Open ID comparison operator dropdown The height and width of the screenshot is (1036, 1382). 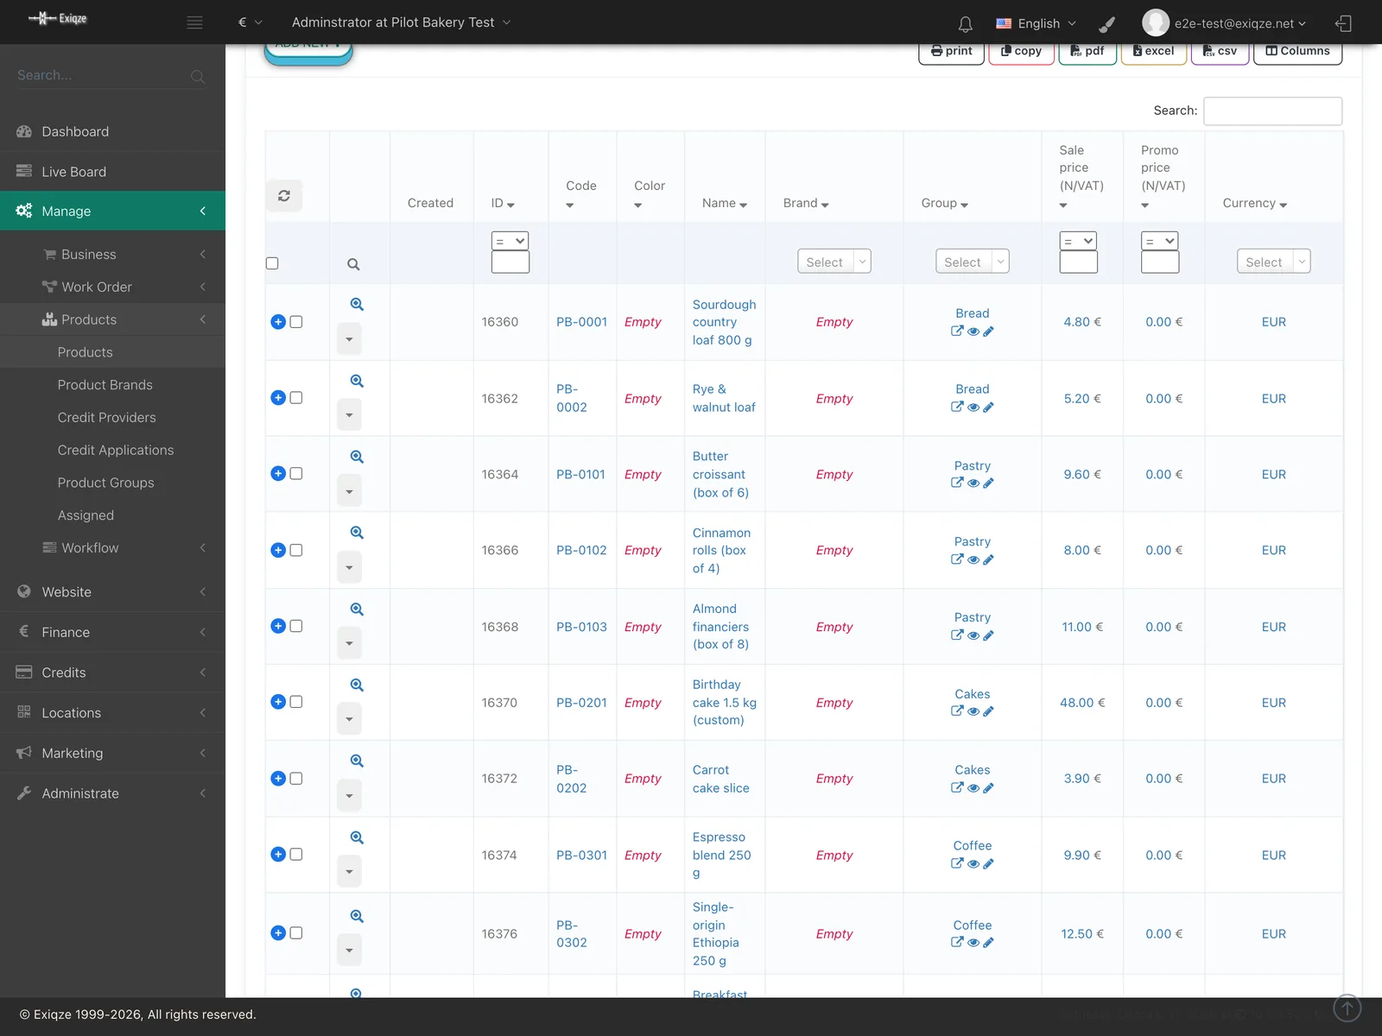(510, 241)
